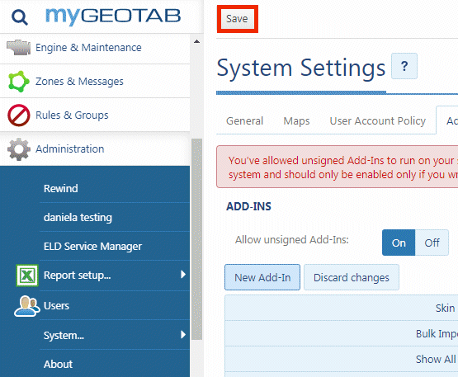Select Rewind in Administration submenu
The width and height of the screenshot is (458, 377).
tap(61, 188)
